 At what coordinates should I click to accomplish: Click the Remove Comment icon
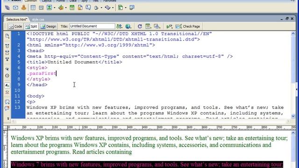[x=7, y=108]
